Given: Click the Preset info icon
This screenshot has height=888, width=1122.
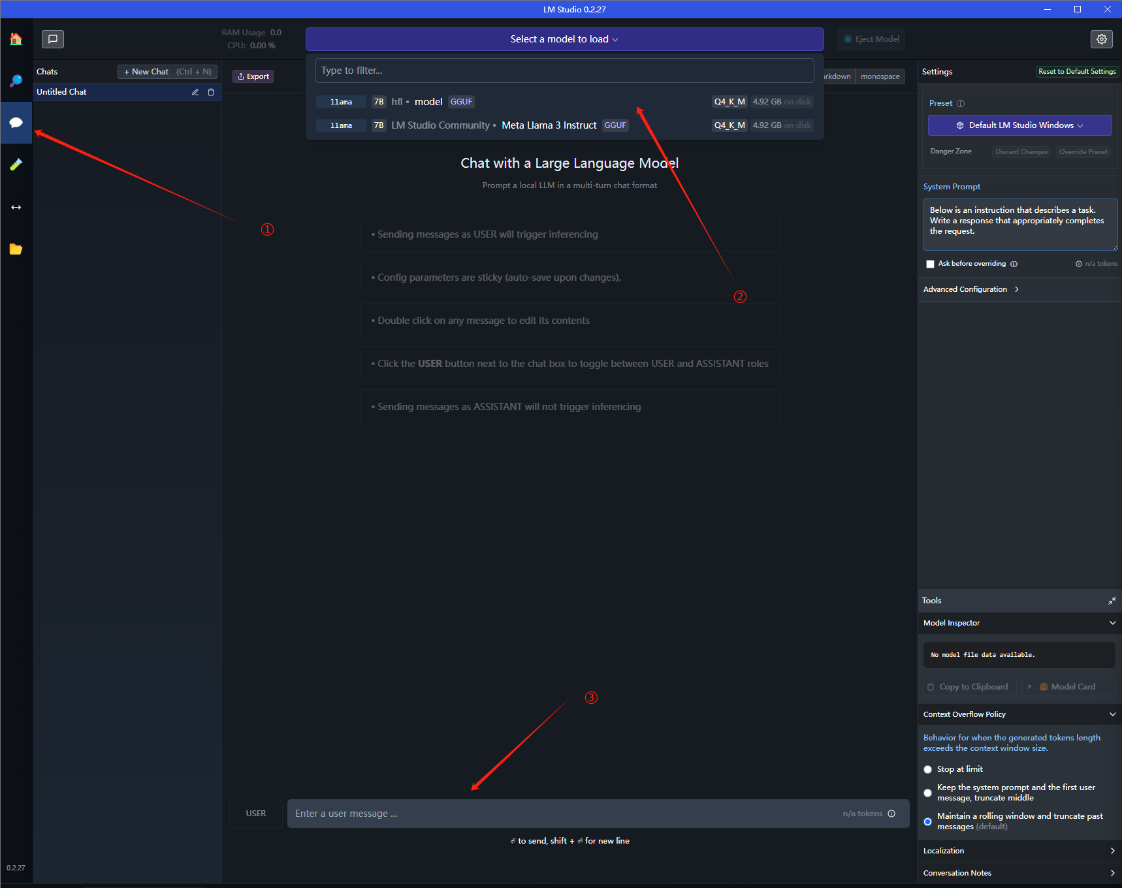Looking at the screenshot, I should pos(961,103).
